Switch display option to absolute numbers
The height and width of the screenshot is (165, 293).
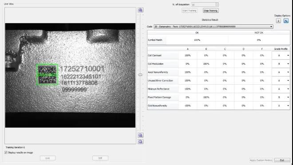[x=278, y=21]
